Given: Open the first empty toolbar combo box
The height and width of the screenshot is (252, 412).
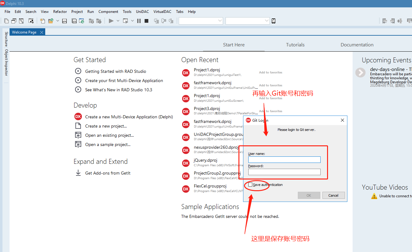Looking at the screenshot, I should [201, 21].
